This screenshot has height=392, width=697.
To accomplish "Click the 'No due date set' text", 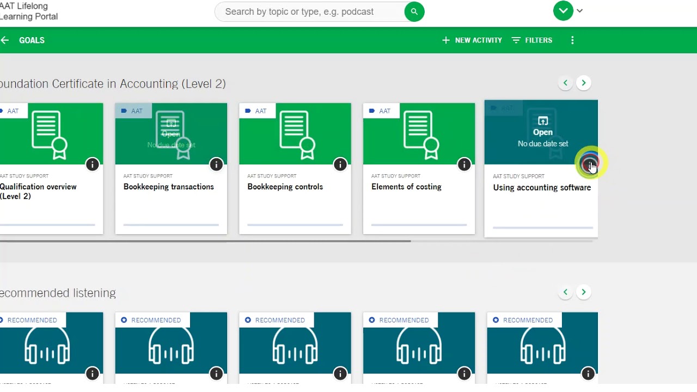I will point(543,144).
